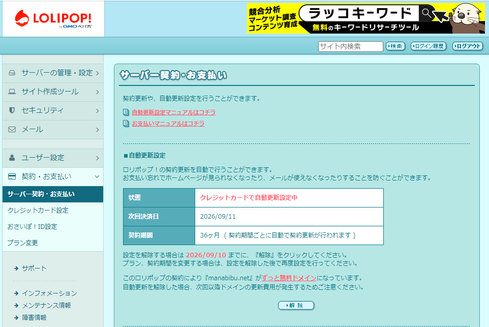Viewport: 489px width, 327px height.
Task: Open the お支払いマニュアルはコチラ link
Action: click(168, 124)
